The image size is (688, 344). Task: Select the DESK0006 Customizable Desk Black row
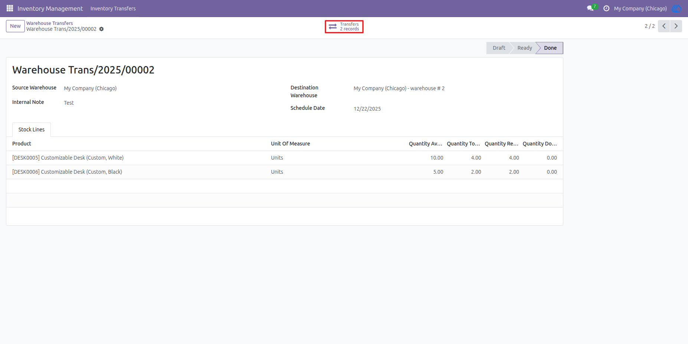[285, 172]
